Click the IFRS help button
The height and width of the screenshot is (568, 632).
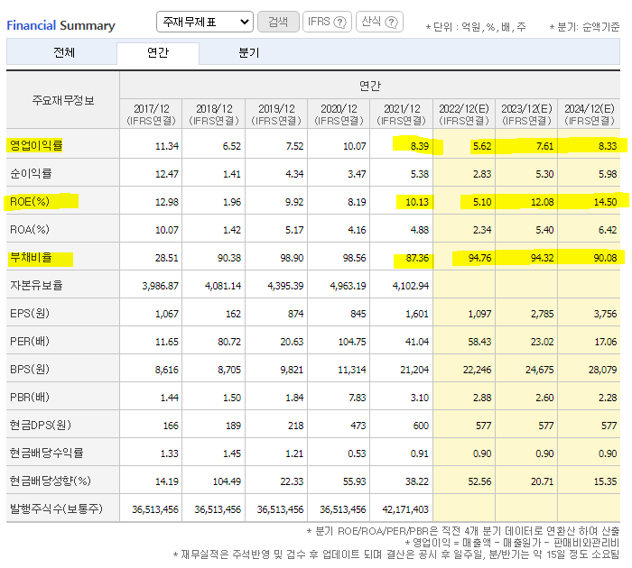(327, 22)
